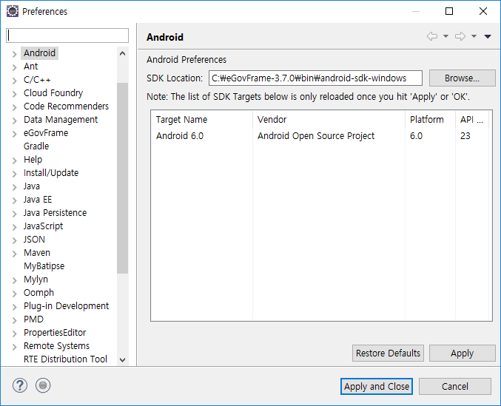
Task: Expand the Java Persistence node
Action: pos(14,214)
